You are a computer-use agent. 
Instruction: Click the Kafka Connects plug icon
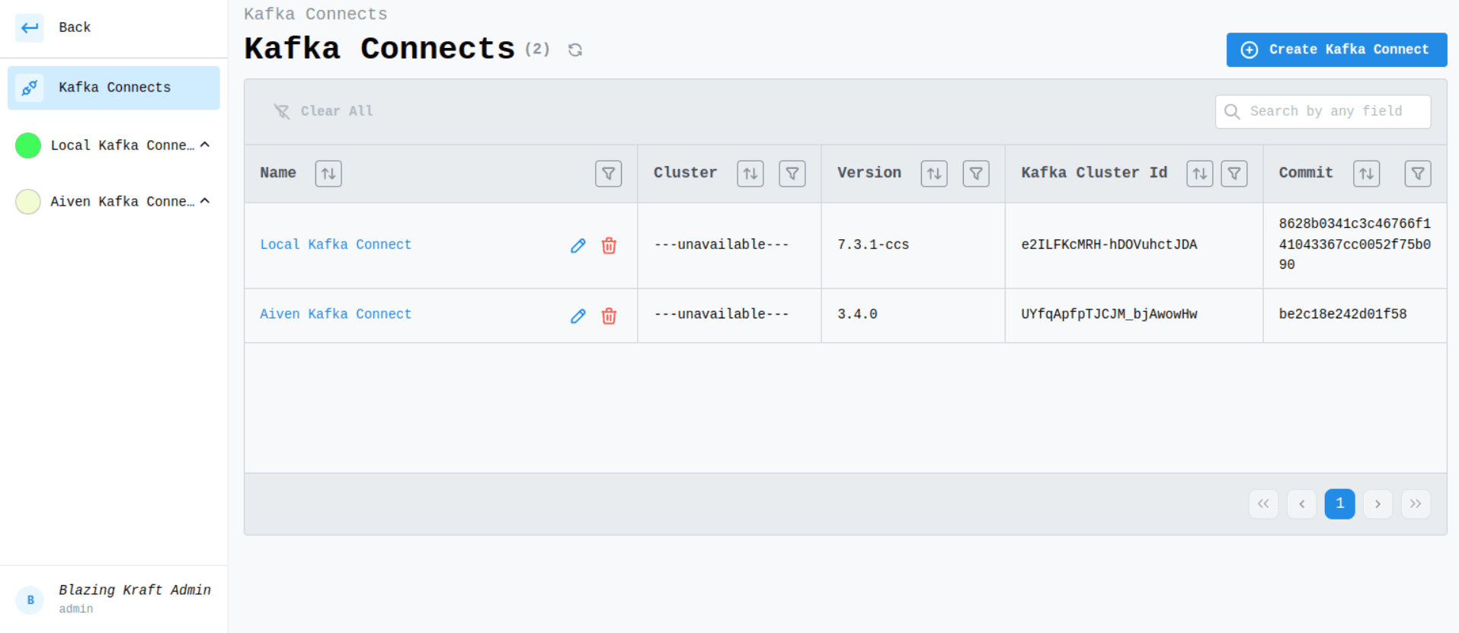click(30, 88)
